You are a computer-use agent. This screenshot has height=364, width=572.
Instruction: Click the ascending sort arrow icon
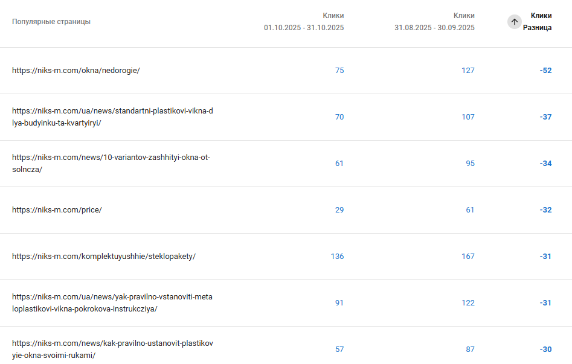514,22
